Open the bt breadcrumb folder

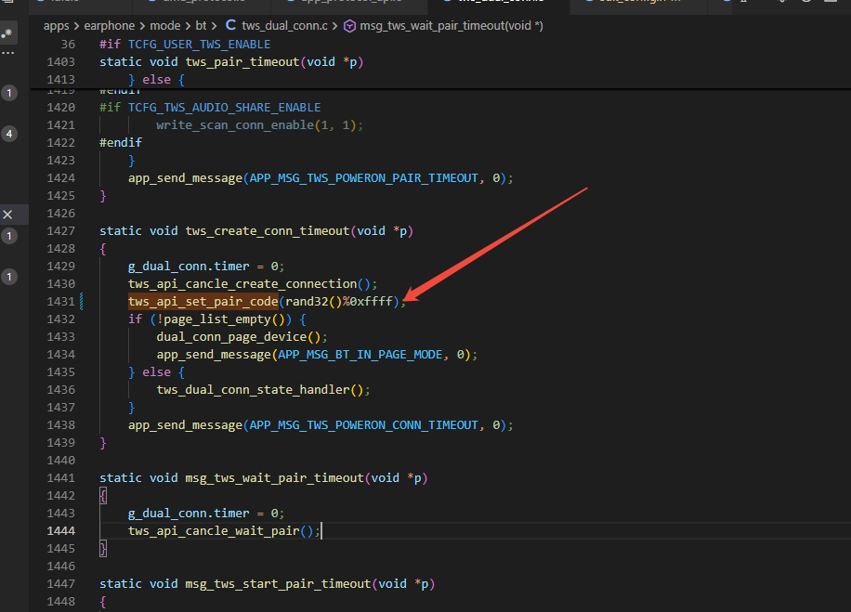[x=201, y=25]
